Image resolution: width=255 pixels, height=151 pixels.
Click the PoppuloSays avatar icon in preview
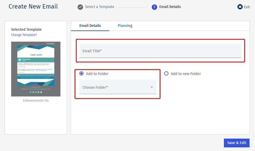(20, 60)
